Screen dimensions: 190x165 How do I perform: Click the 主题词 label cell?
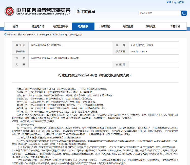point(120,64)
